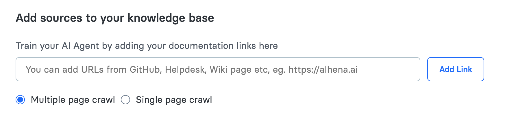Image resolution: width=518 pixels, height=116 pixels.
Task: Click the "https://alhena.ai" example placeholder
Action: [323, 69]
